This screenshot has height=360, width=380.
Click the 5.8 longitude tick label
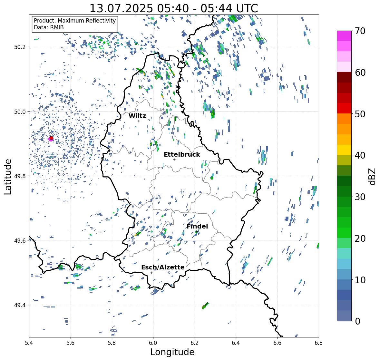point(112,343)
